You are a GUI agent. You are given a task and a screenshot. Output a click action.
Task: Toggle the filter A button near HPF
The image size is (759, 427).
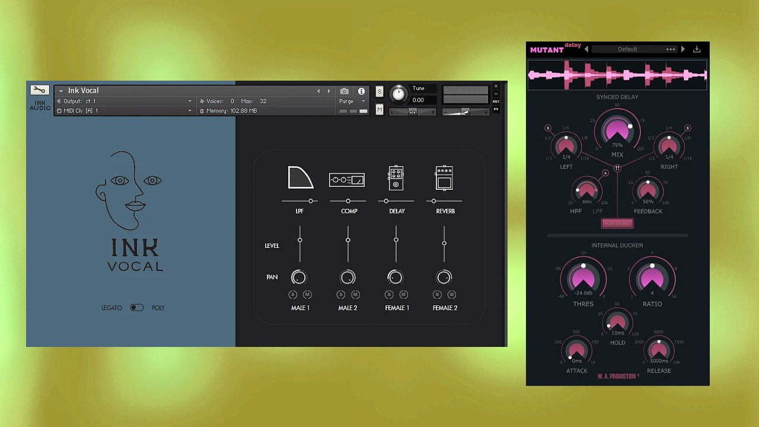click(605, 173)
